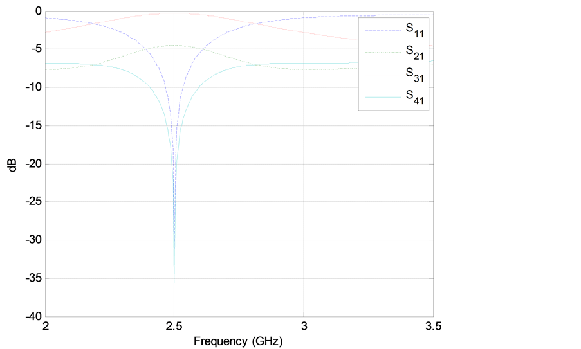Click the bottommost y-axis tick label
581x349 pixels.
pyautogui.click(x=33, y=316)
